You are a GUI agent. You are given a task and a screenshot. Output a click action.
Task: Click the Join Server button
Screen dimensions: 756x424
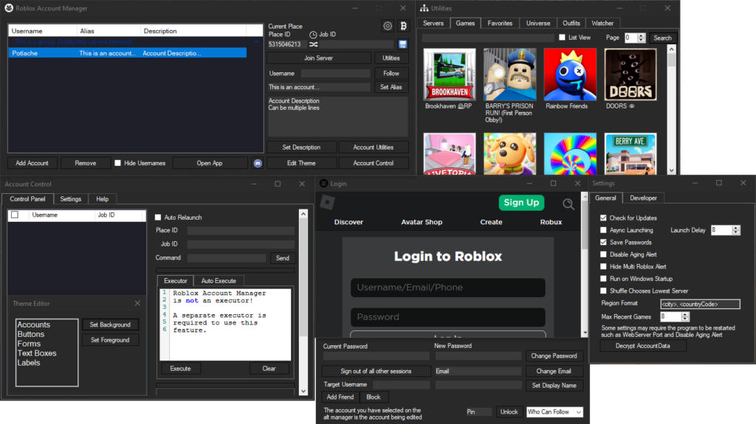[x=319, y=58]
